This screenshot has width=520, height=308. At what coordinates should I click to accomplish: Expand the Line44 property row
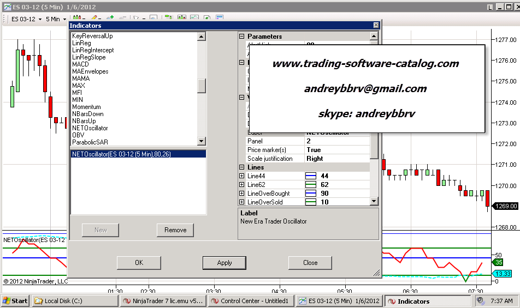[x=242, y=176]
